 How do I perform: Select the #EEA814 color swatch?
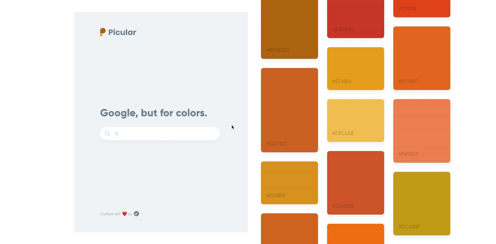coord(355,69)
